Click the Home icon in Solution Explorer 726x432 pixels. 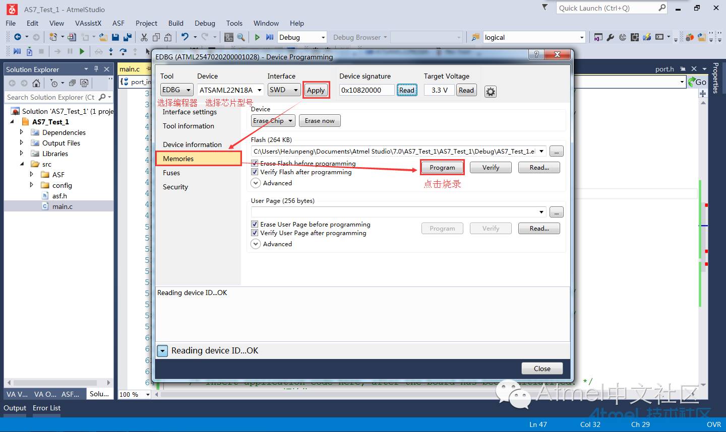(36, 83)
